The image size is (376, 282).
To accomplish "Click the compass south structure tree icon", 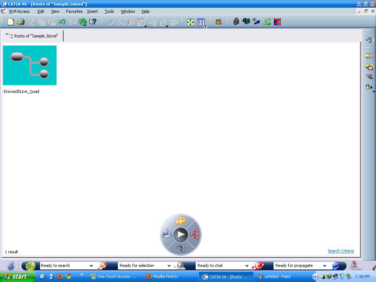I will tap(181, 248).
